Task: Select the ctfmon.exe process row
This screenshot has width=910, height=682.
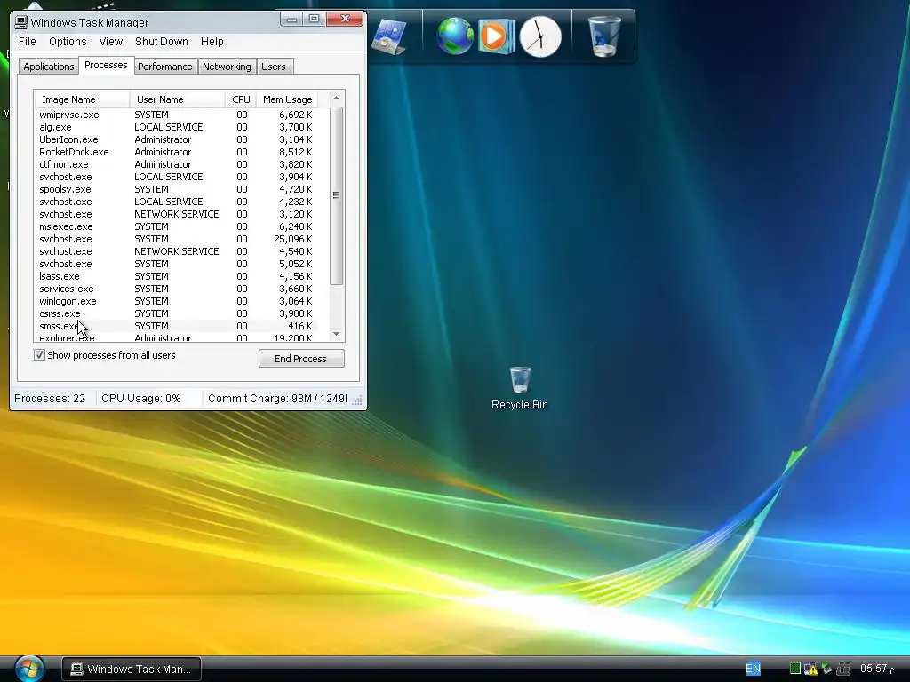Action: [177, 164]
